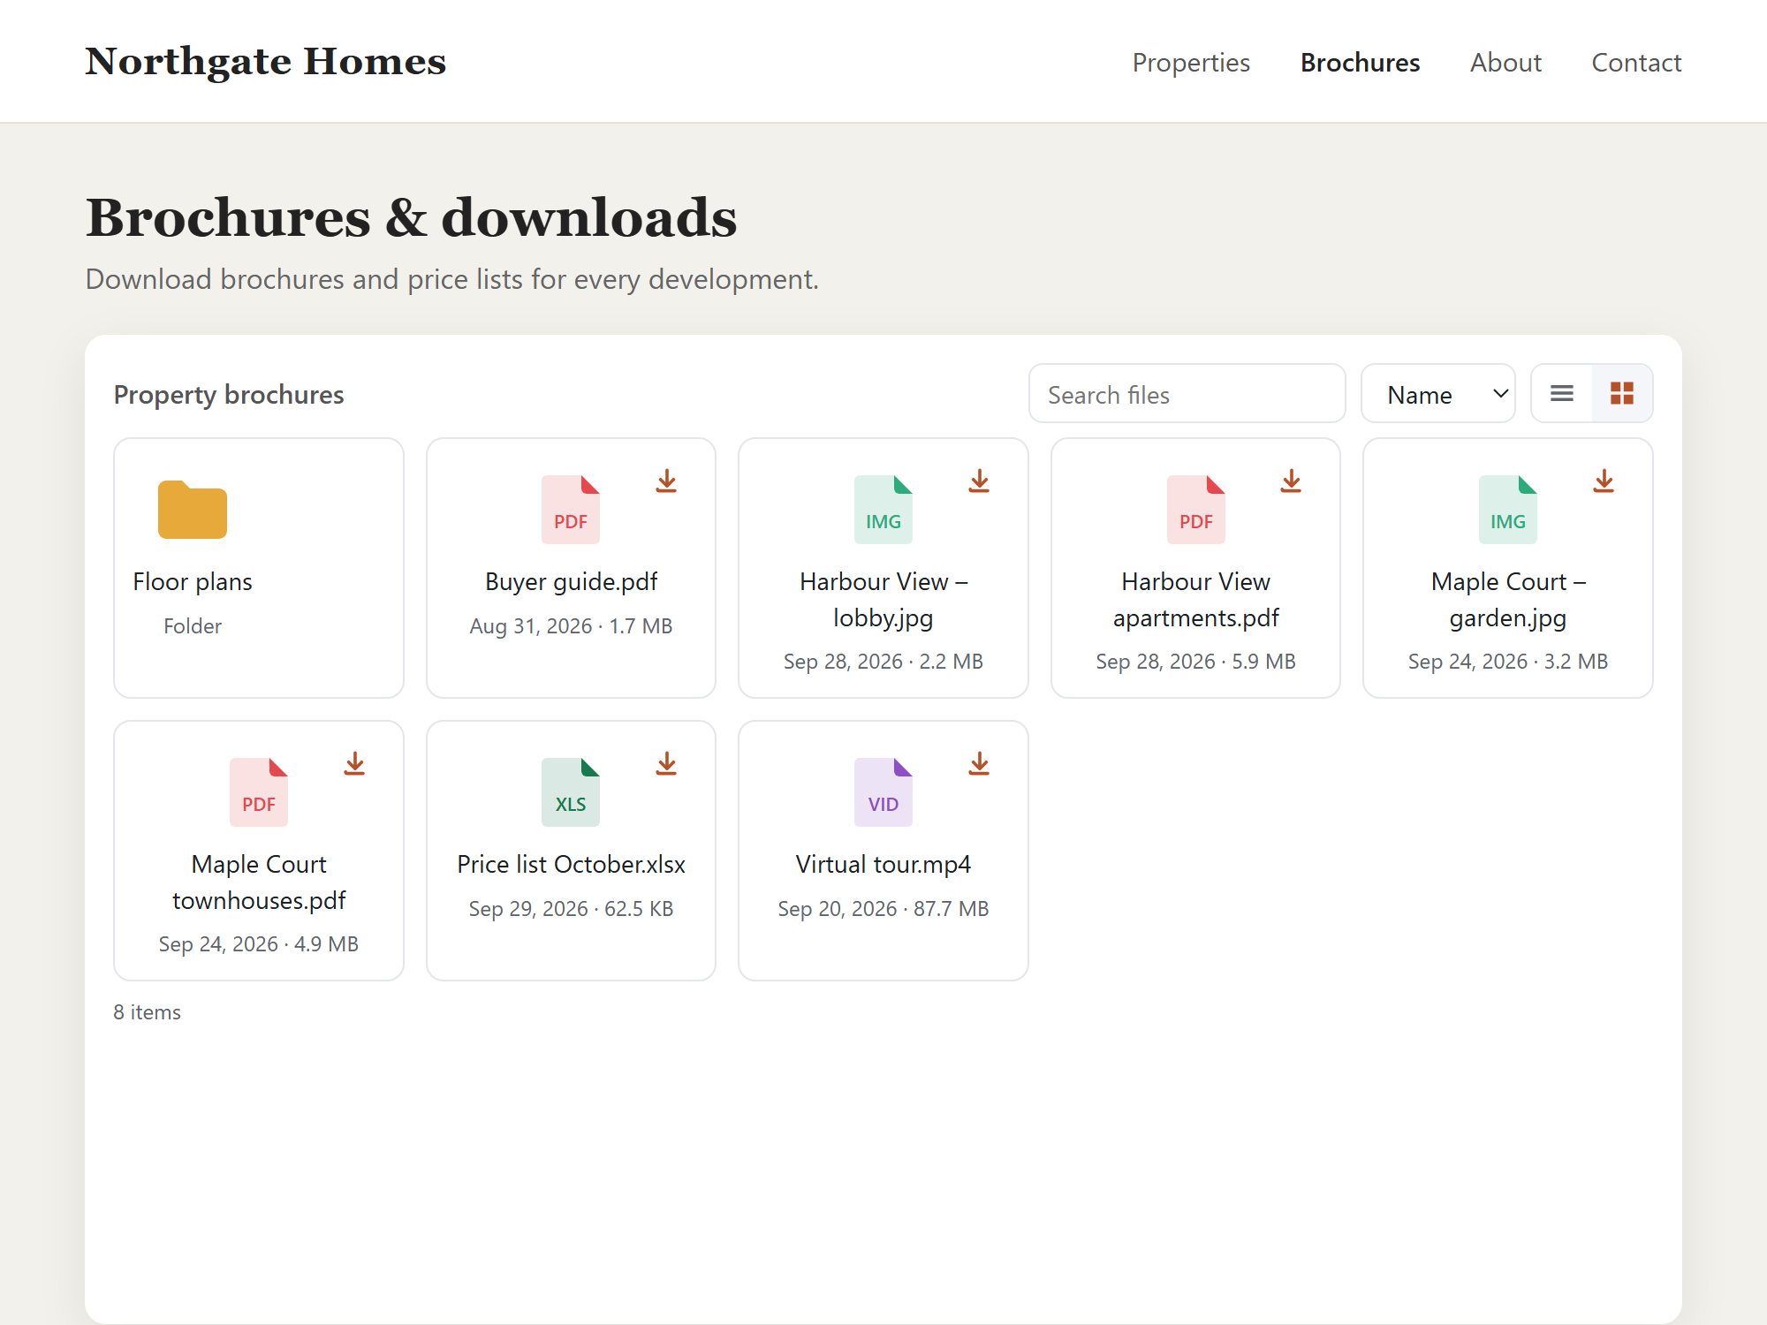
Task: Open the Name sort dropdown
Action: coord(1438,393)
